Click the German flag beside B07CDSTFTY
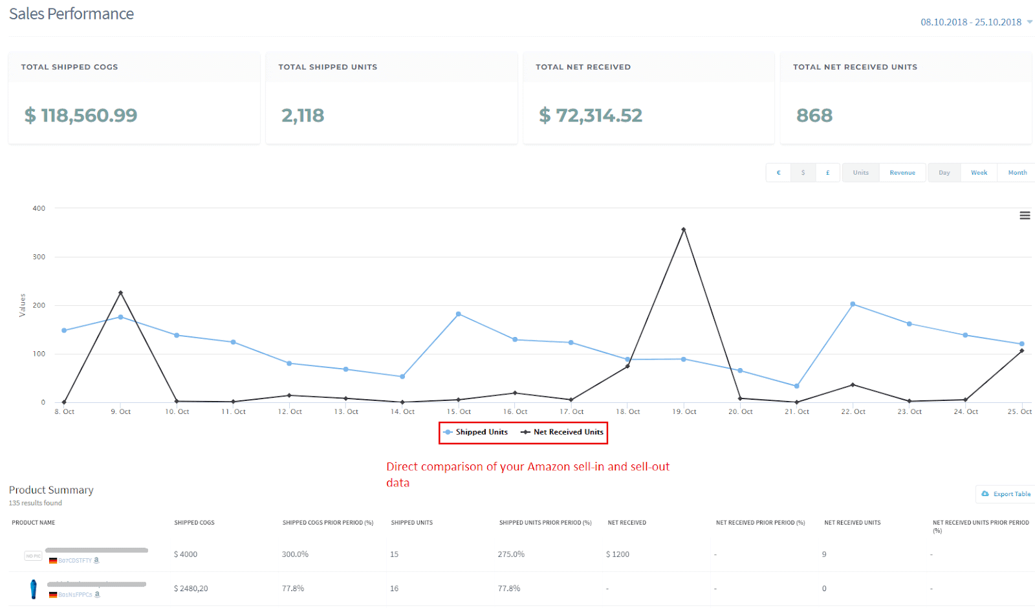1035x608 pixels. (53, 561)
